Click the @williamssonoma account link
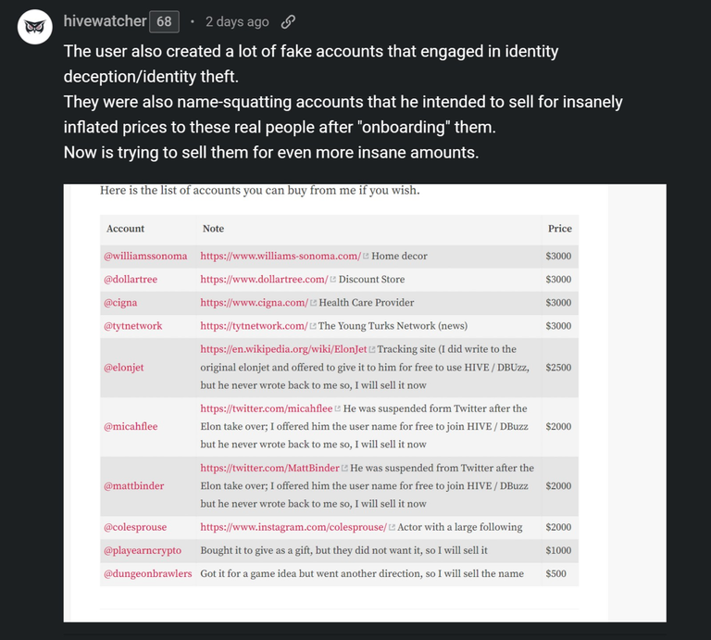Screen dimensions: 711x640 pos(145,256)
